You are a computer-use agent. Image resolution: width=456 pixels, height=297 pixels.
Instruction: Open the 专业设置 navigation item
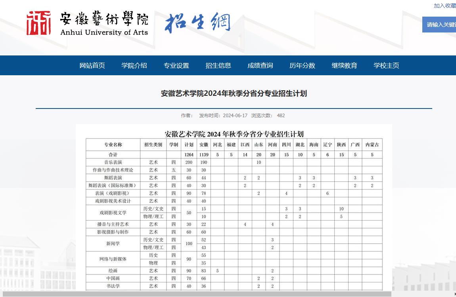(x=176, y=65)
